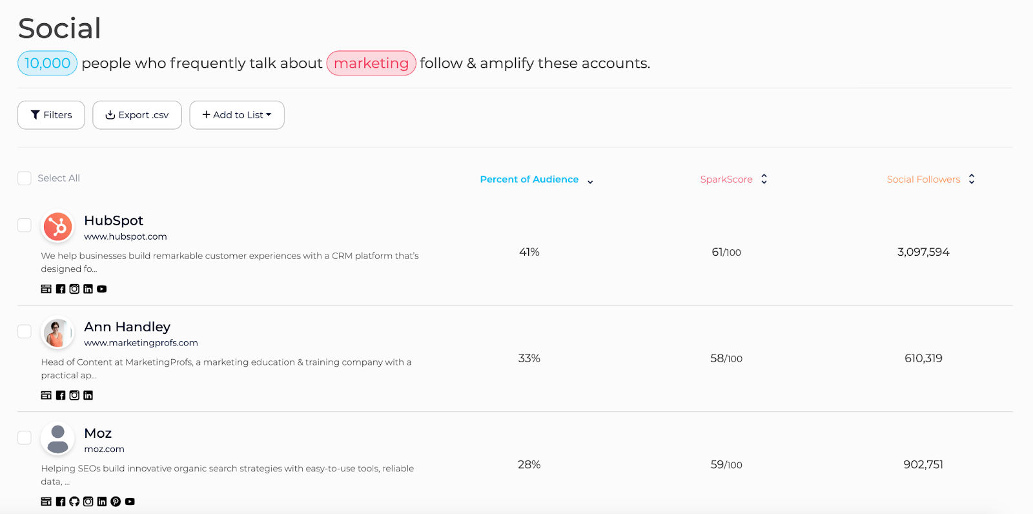1033x514 pixels.
Task: Open HubSpot's YouTube profile icon
Action: pyautogui.click(x=102, y=289)
